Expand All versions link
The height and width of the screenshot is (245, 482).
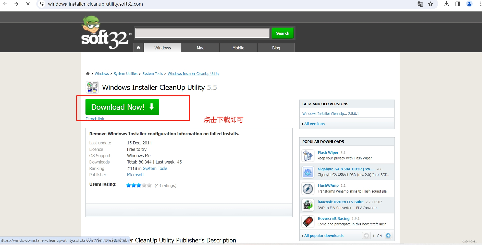pos(314,124)
